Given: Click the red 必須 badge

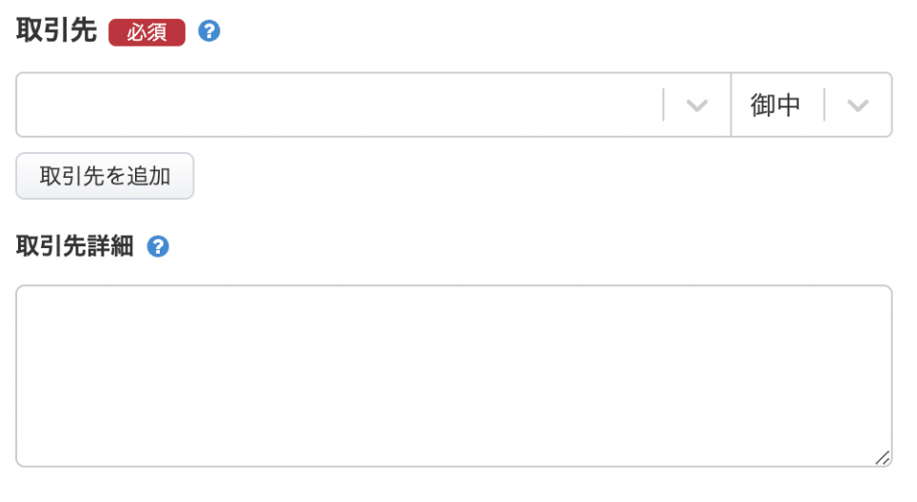Looking at the screenshot, I should coord(146,32).
